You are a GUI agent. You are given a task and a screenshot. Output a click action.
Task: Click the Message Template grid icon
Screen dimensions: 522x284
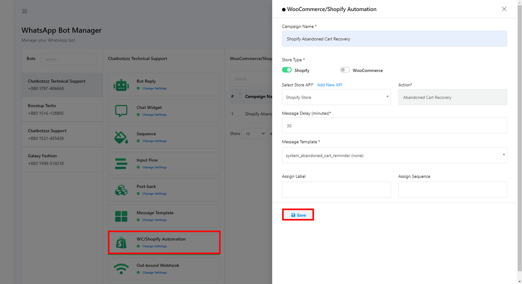click(121, 216)
